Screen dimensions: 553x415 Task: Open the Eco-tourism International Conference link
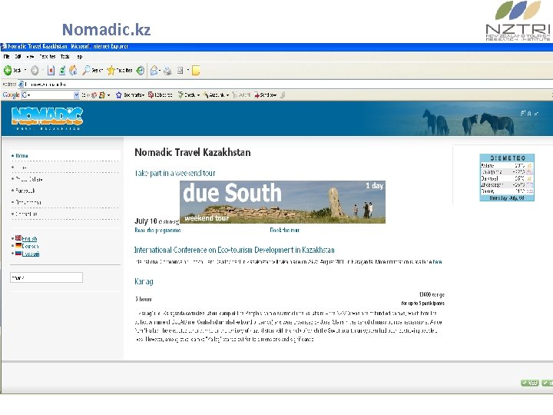(x=234, y=250)
